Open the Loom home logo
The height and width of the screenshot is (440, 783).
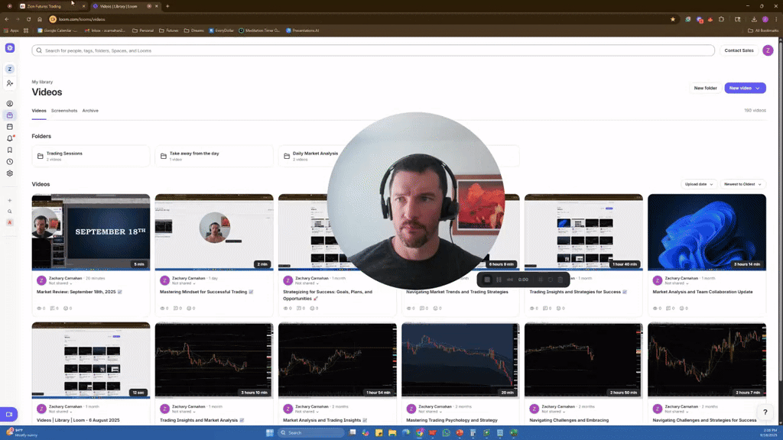pos(9,48)
